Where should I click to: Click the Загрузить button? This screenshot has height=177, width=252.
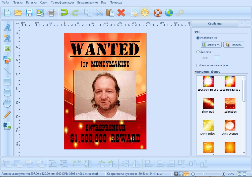click(211, 45)
